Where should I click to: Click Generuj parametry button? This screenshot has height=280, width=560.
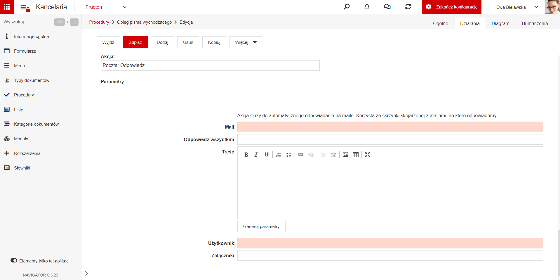[261, 227]
